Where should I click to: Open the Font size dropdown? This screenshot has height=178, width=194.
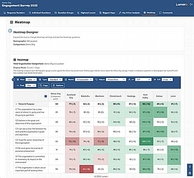click(x=30, y=86)
